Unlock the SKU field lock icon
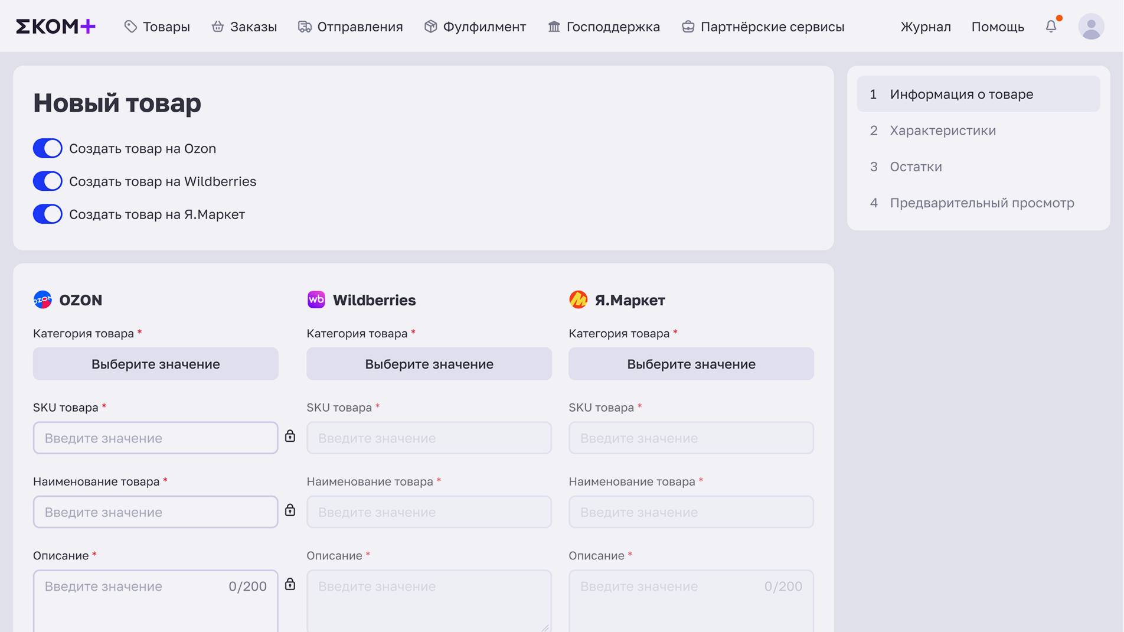The image size is (1124, 632). pos(290,437)
